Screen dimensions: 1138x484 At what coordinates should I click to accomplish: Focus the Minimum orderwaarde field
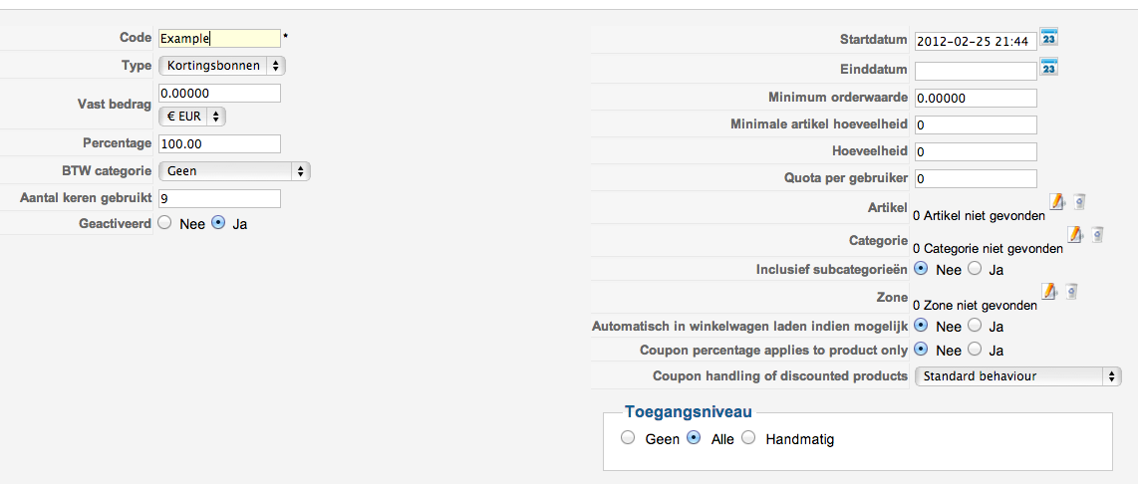point(976,99)
